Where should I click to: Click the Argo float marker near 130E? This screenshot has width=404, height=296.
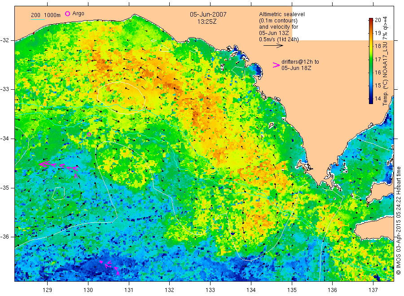click(89, 134)
